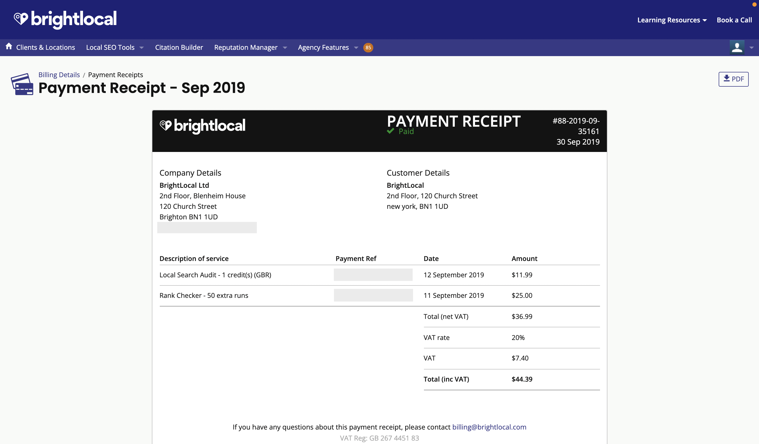Click the Payment Receipts breadcrumb text
Screen dimensions: 759x444
pyautogui.click(x=115, y=75)
